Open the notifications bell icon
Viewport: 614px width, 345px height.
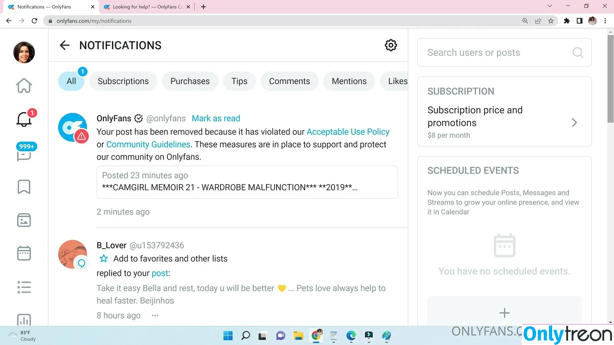[x=24, y=119]
